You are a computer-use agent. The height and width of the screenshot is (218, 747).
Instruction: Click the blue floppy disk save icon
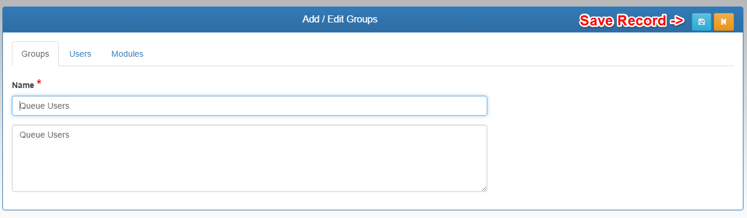tap(701, 22)
